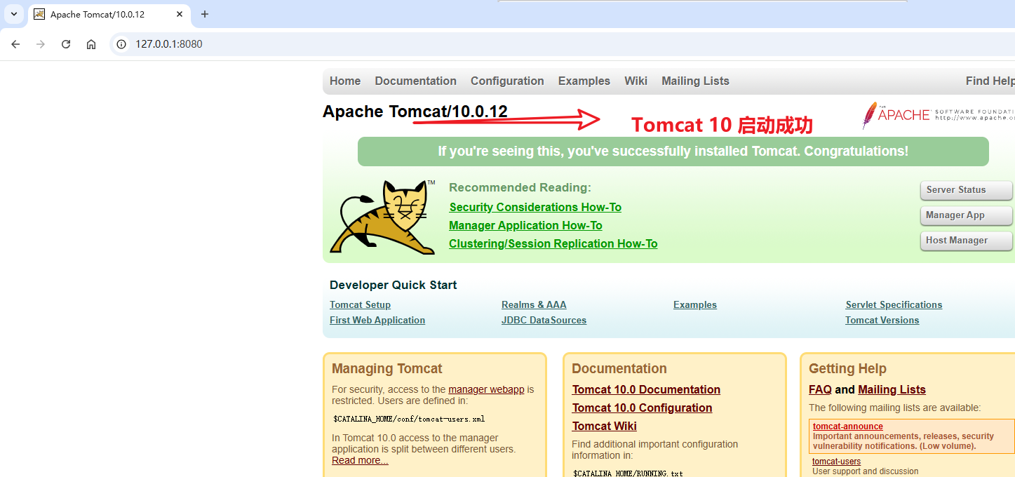Expand the tab search chevron
This screenshot has height=477, width=1015.
pyautogui.click(x=13, y=14)
